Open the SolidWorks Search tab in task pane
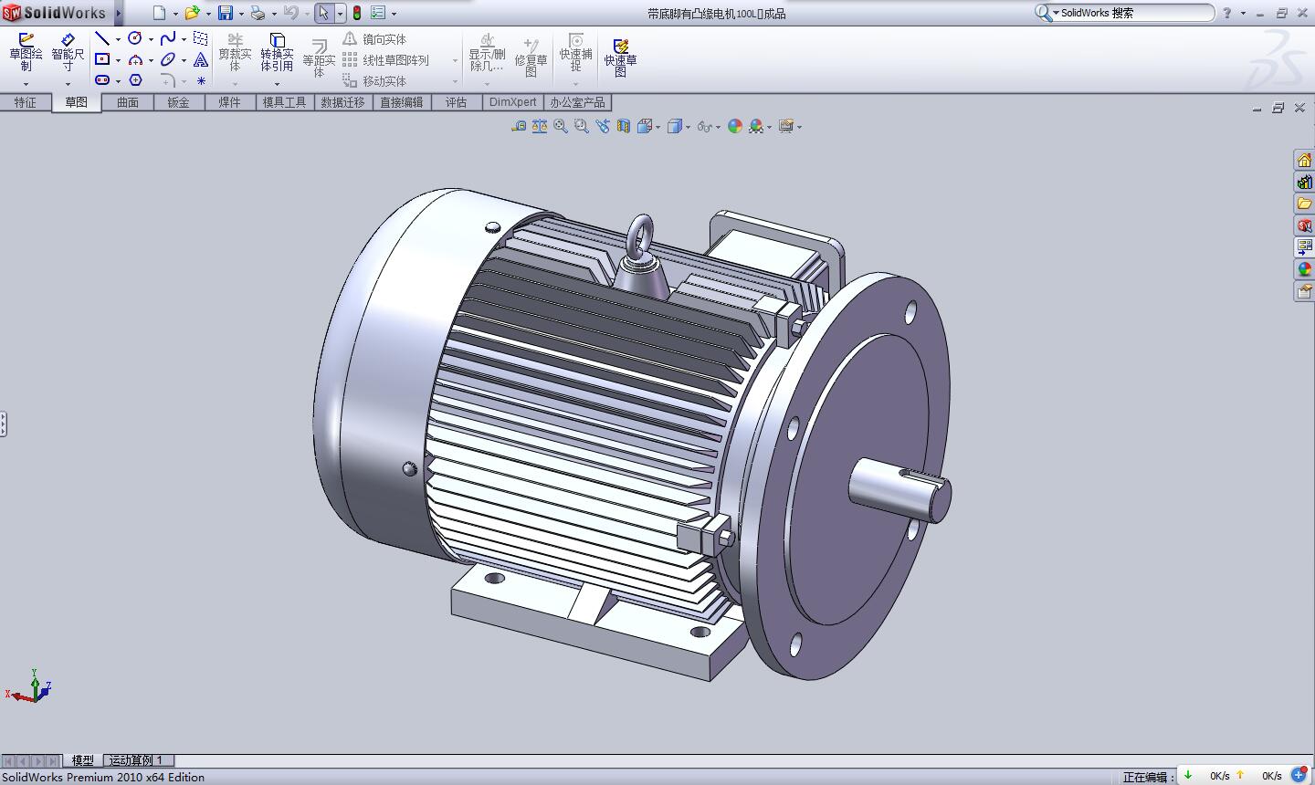The image size is (1315, 785). (1304, 225)
